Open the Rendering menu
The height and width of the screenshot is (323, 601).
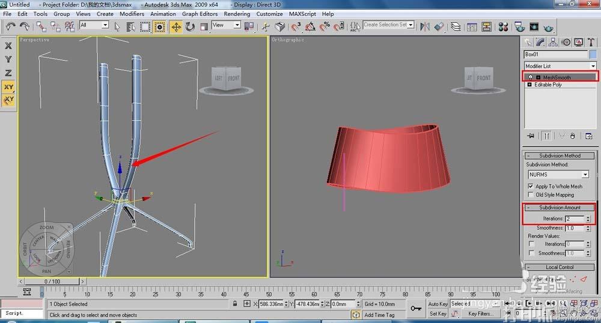(237, 14)
